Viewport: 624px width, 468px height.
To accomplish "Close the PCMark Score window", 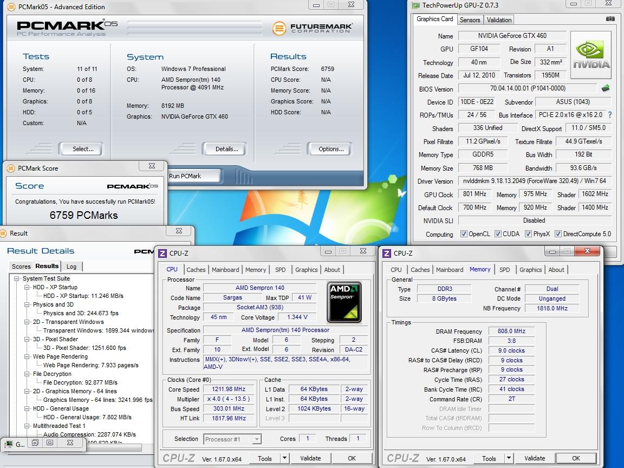I will pos(152,166).
